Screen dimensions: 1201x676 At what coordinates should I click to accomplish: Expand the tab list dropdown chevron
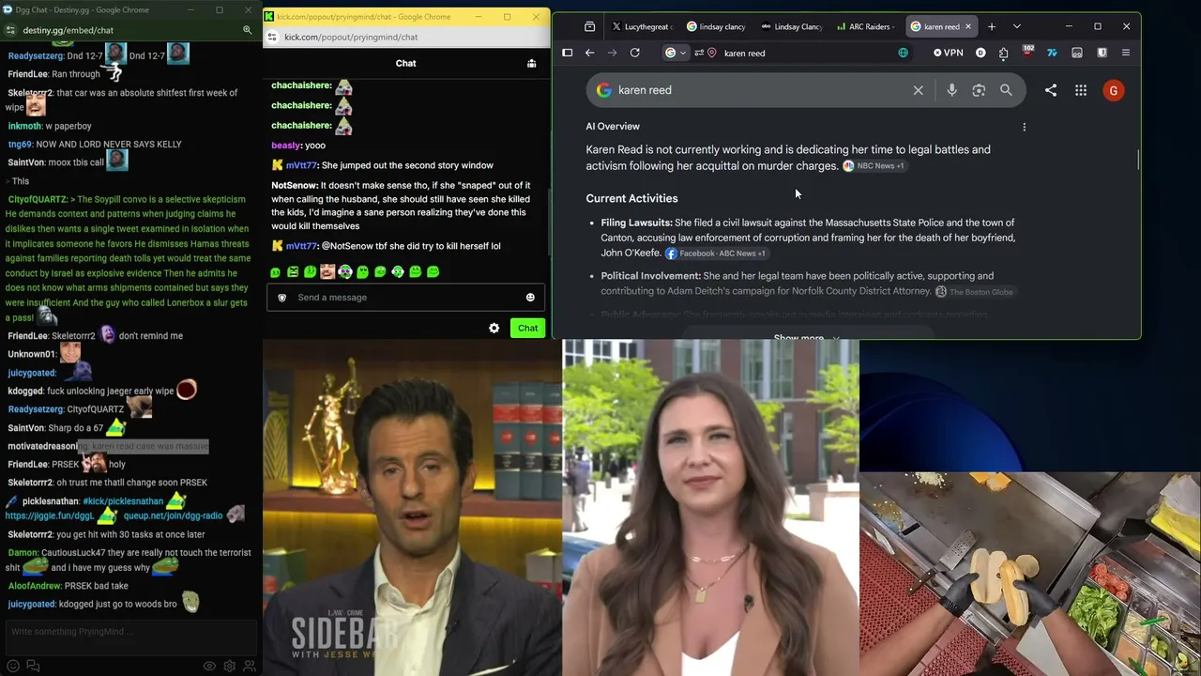pos(1017,26)
